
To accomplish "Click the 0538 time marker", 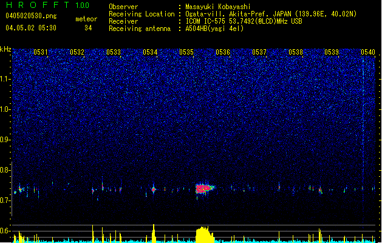I will pyautogui.click(x=296, y=52).
